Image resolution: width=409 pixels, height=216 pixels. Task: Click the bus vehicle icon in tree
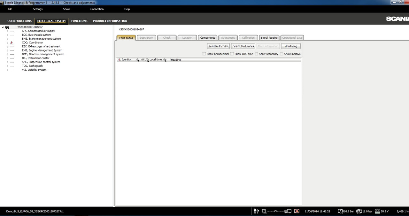pyautogui.click(x=7, y=27)
